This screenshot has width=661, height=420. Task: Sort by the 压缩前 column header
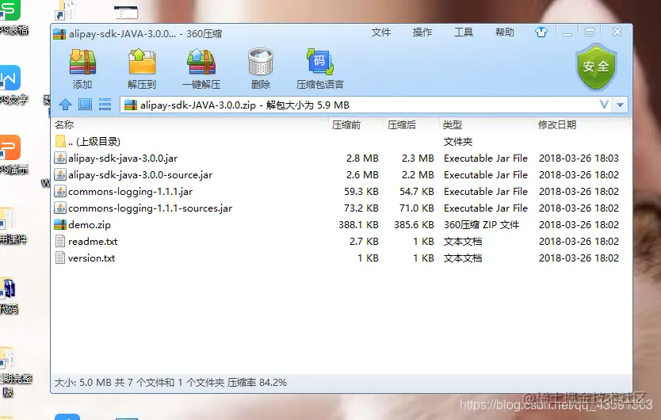point(346,125)
